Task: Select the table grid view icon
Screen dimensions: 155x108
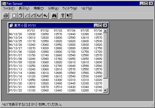Action: (14, 15)
